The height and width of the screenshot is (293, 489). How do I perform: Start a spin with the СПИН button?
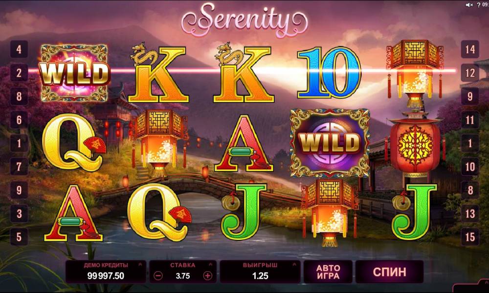click(390, 272)
